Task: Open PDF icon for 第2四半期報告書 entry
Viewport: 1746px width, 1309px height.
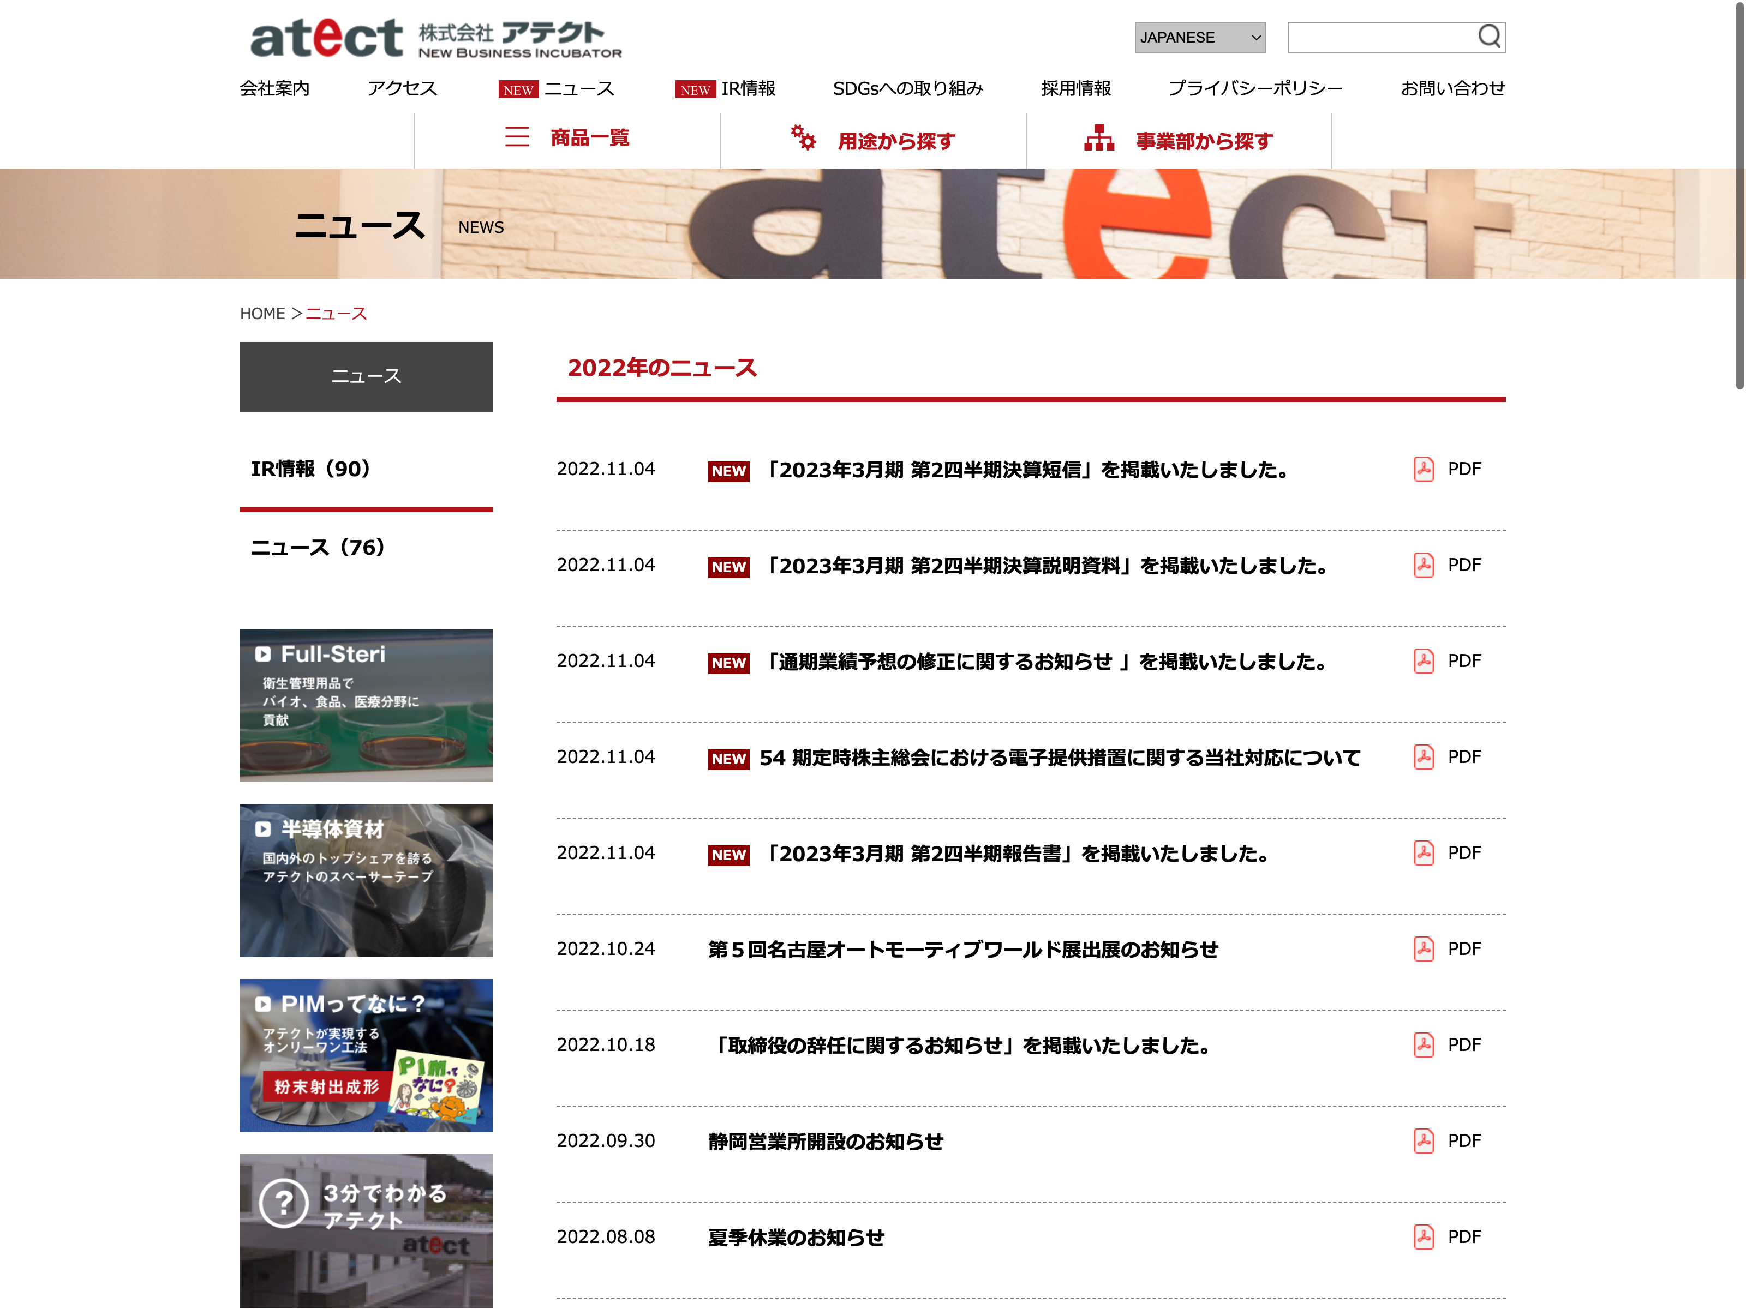Action: click(x=1423, y=853)
